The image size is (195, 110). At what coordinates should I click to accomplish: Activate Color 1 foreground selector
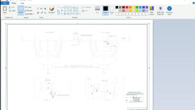click(106, 10)
